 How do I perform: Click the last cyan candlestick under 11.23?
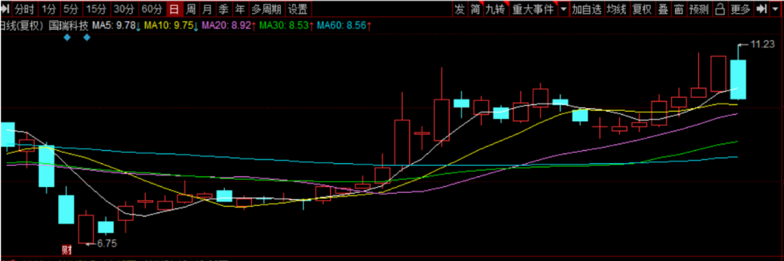point(738,79)
